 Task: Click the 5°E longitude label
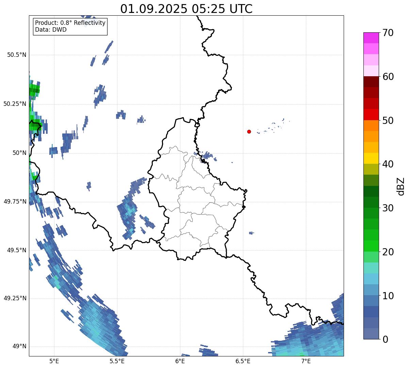(54, 361)
